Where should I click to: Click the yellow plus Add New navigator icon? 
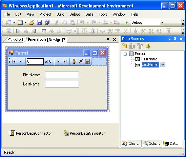[74, 61]
